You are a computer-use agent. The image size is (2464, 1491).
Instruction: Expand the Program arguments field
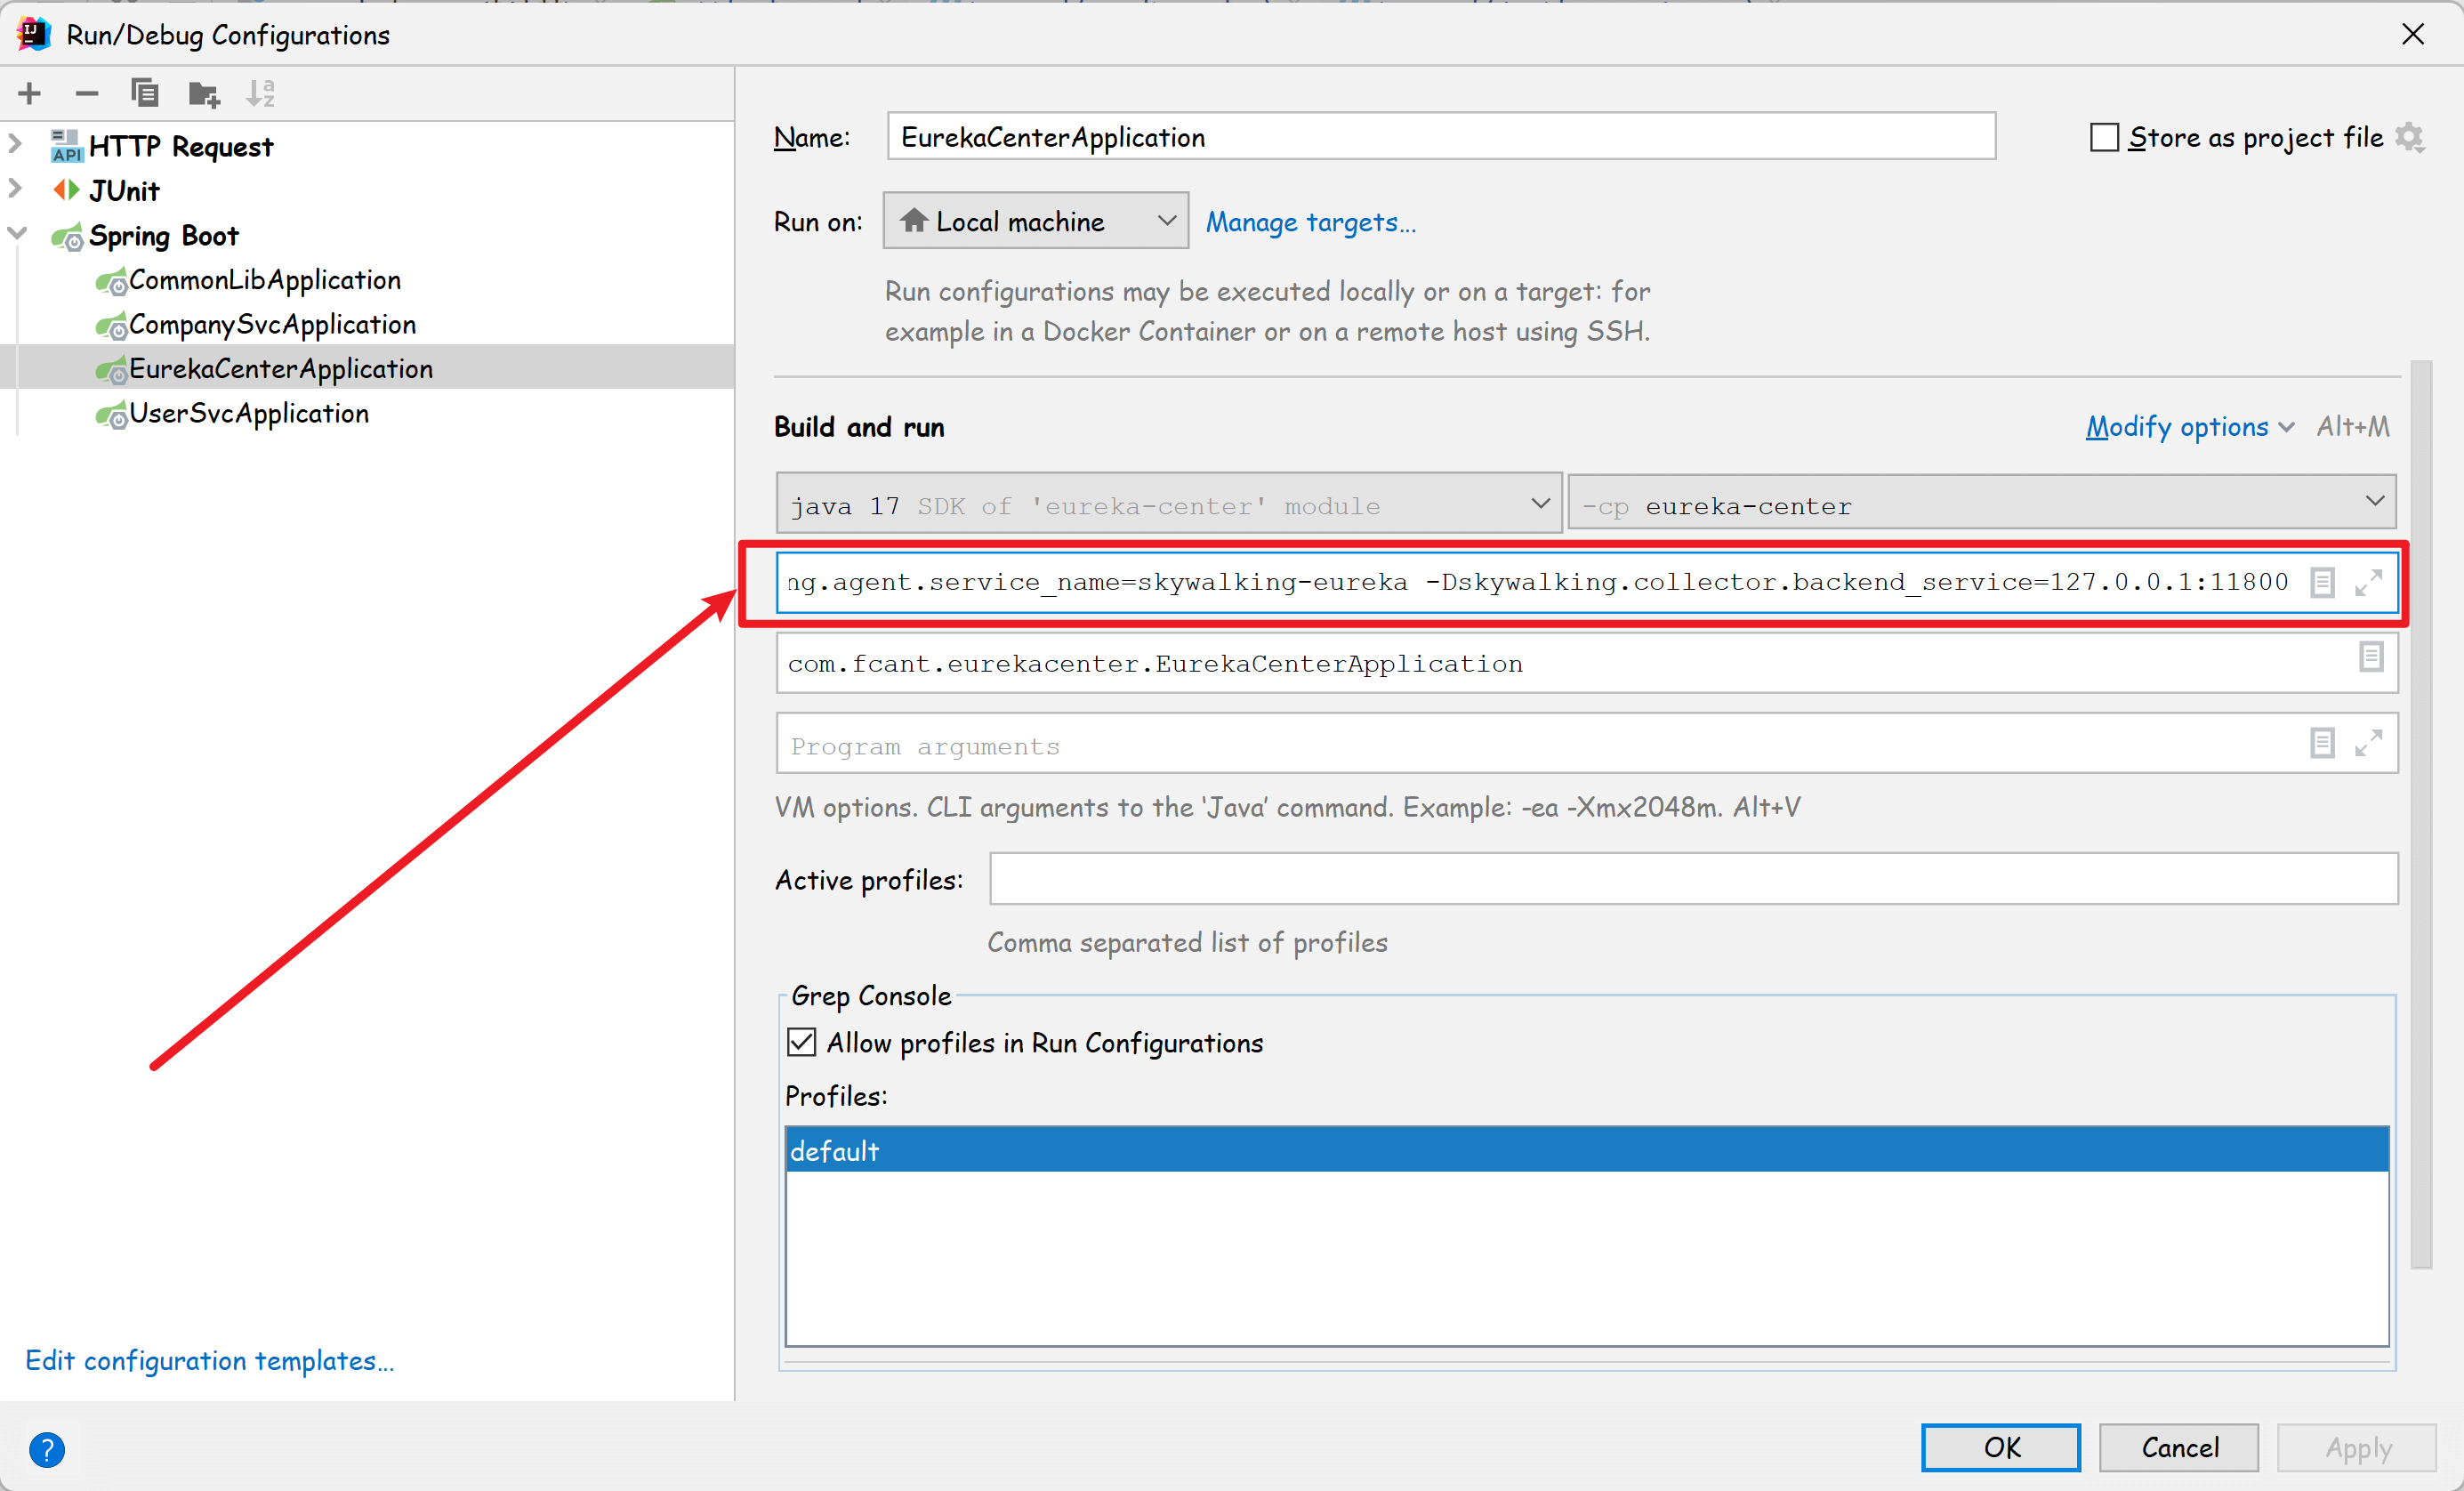point(2368,744)
